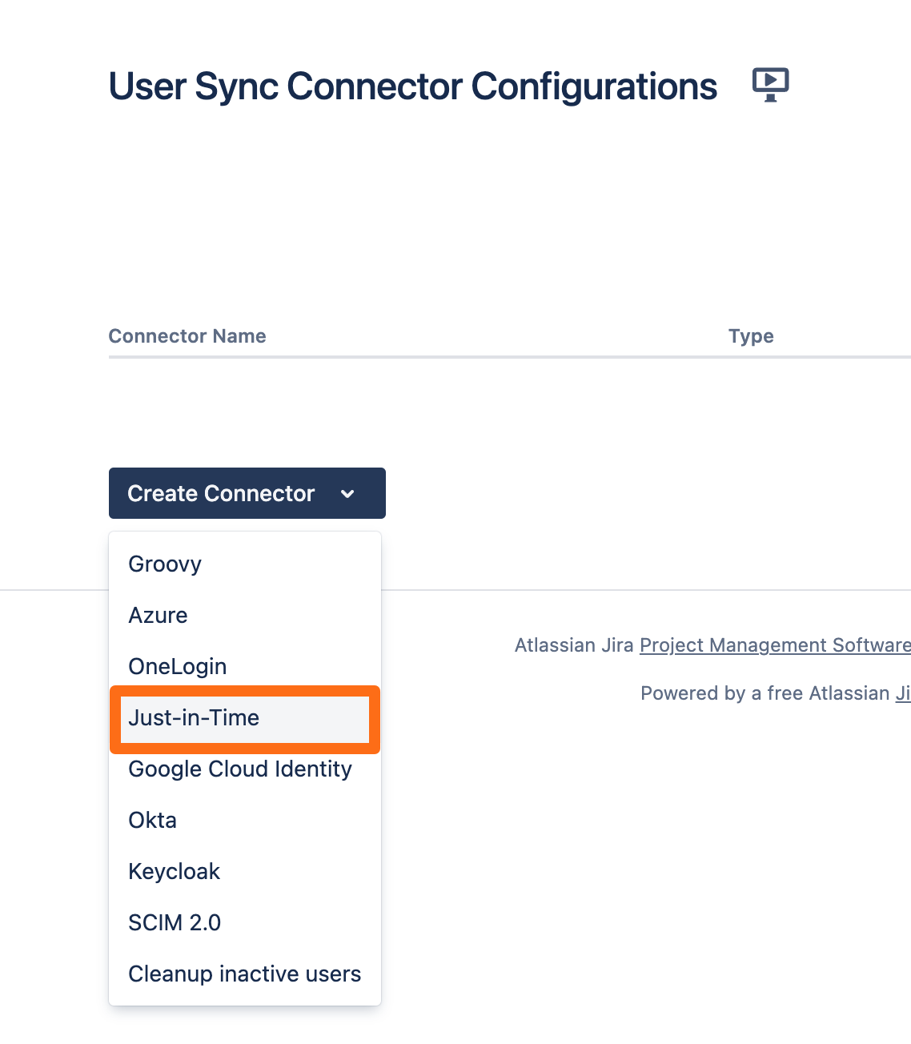
Task: Select Okta from the dropdown
Action: 153,821
